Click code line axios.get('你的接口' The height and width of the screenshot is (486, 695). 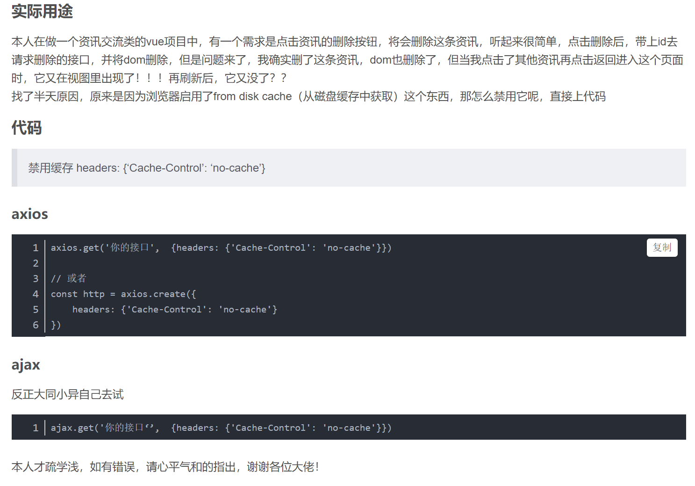pyautogui.click(x=221, y=247)
